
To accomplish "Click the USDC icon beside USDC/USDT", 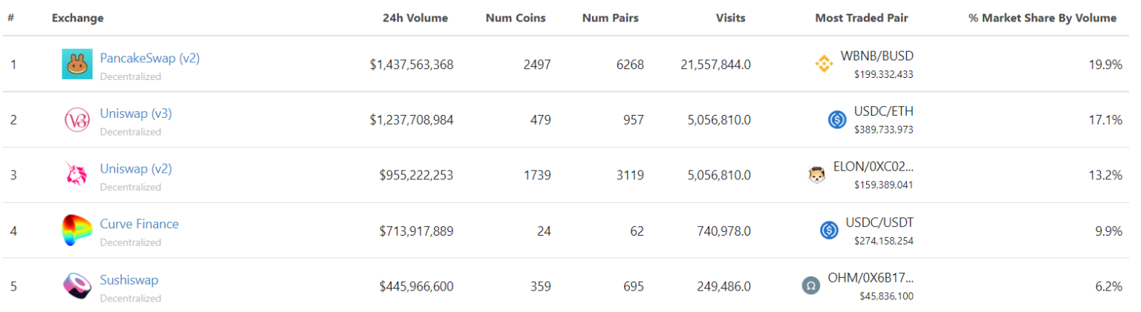I will tap(829, 230).
